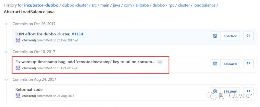Open the Fix warmup timestamp bug commit

click(x=85, y=62)
